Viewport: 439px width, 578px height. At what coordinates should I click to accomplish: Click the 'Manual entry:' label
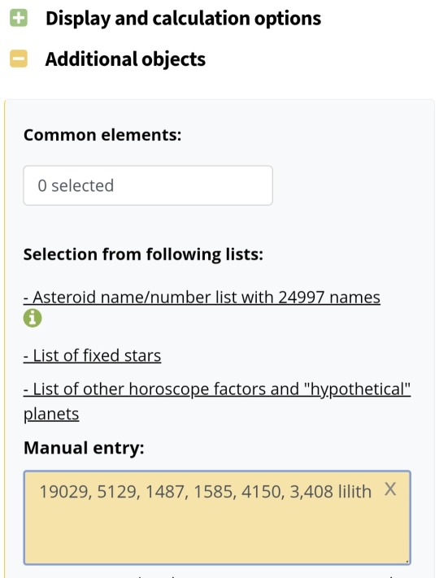84,448
